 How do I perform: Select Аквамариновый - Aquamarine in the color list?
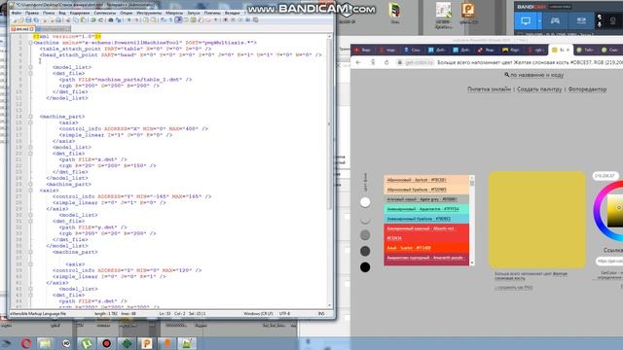pyautogui.click(x=426, y=209)
